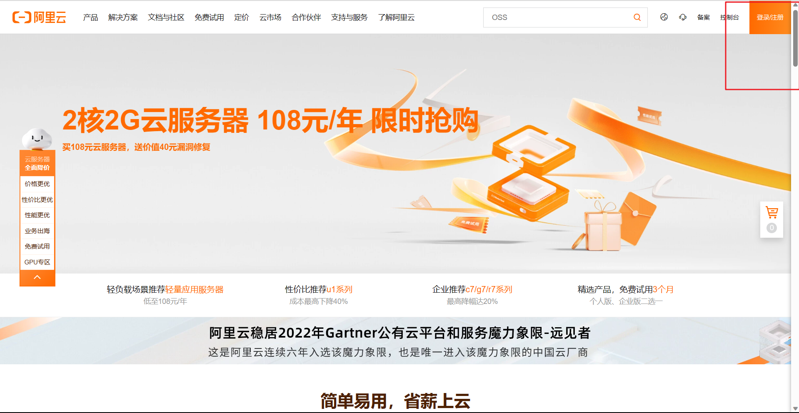This screenshot has height=413, width=799.
Task: Open the 定价 menu
Action: (242, 17)
